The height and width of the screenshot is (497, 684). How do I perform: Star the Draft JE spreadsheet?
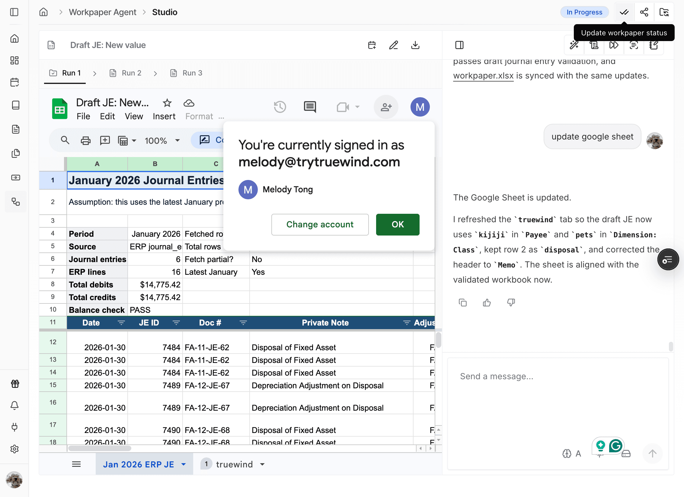click(167, 103)
